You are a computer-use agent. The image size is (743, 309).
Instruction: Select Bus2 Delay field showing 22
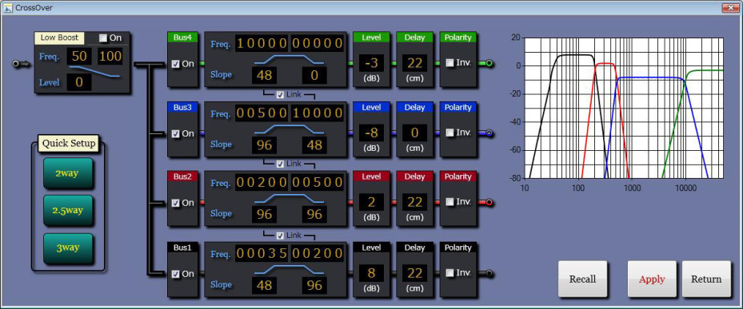[x=415, y=202]
